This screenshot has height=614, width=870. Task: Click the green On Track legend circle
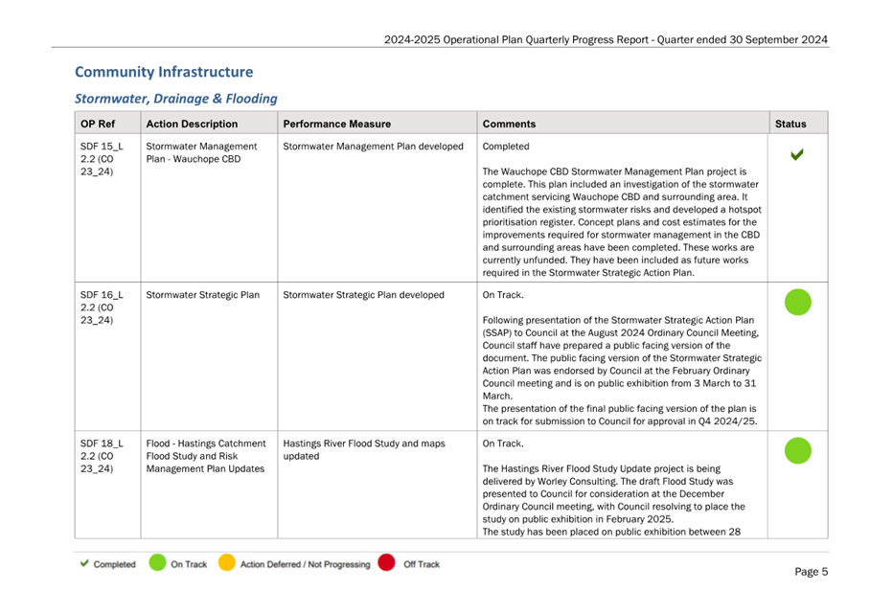pos(157,562)
